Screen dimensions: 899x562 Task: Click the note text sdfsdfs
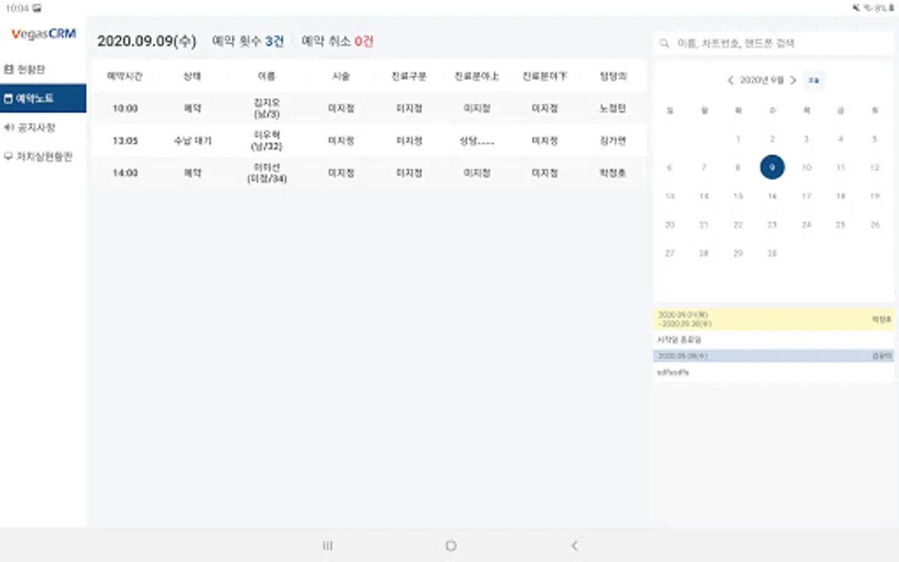pos(673,372)
